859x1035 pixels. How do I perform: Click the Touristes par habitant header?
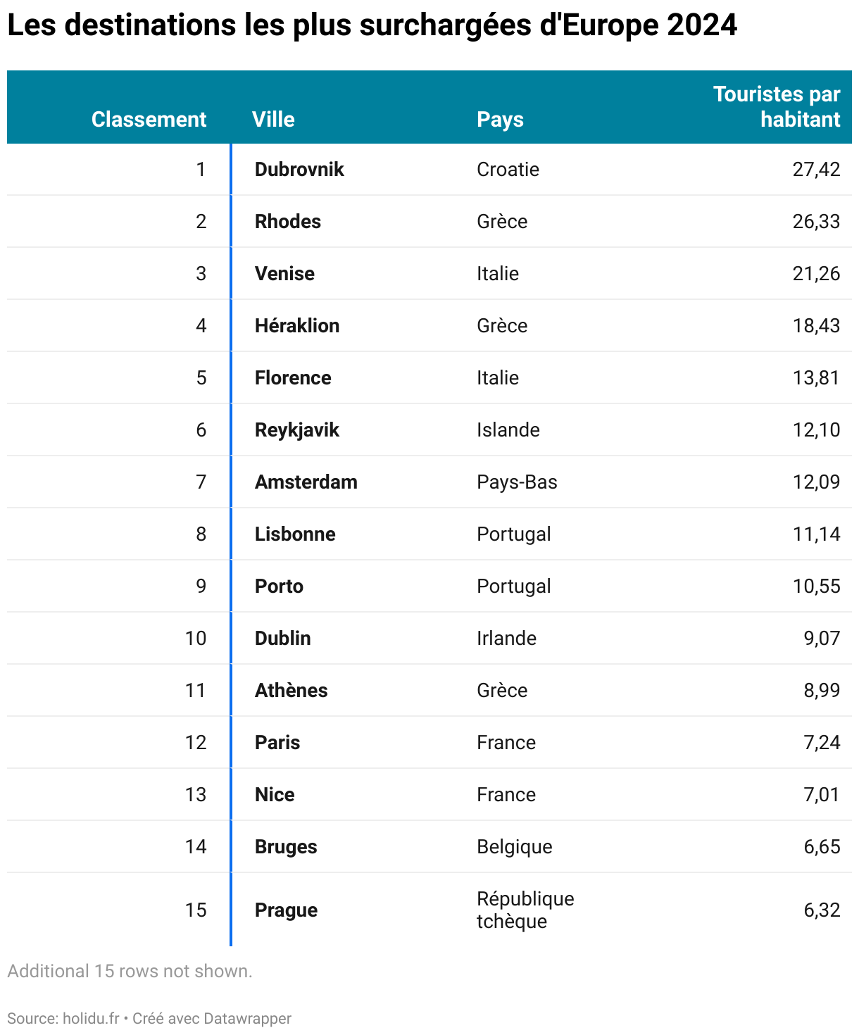tap(777, 107)
